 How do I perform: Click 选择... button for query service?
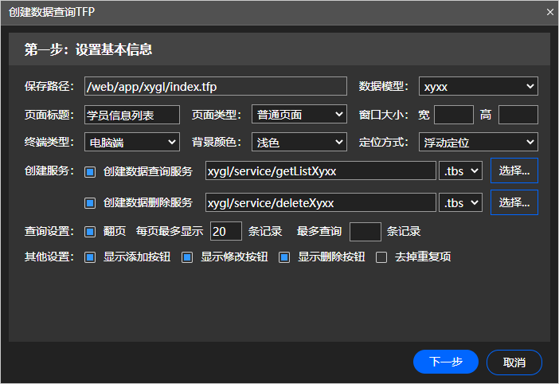coord(514,171)
